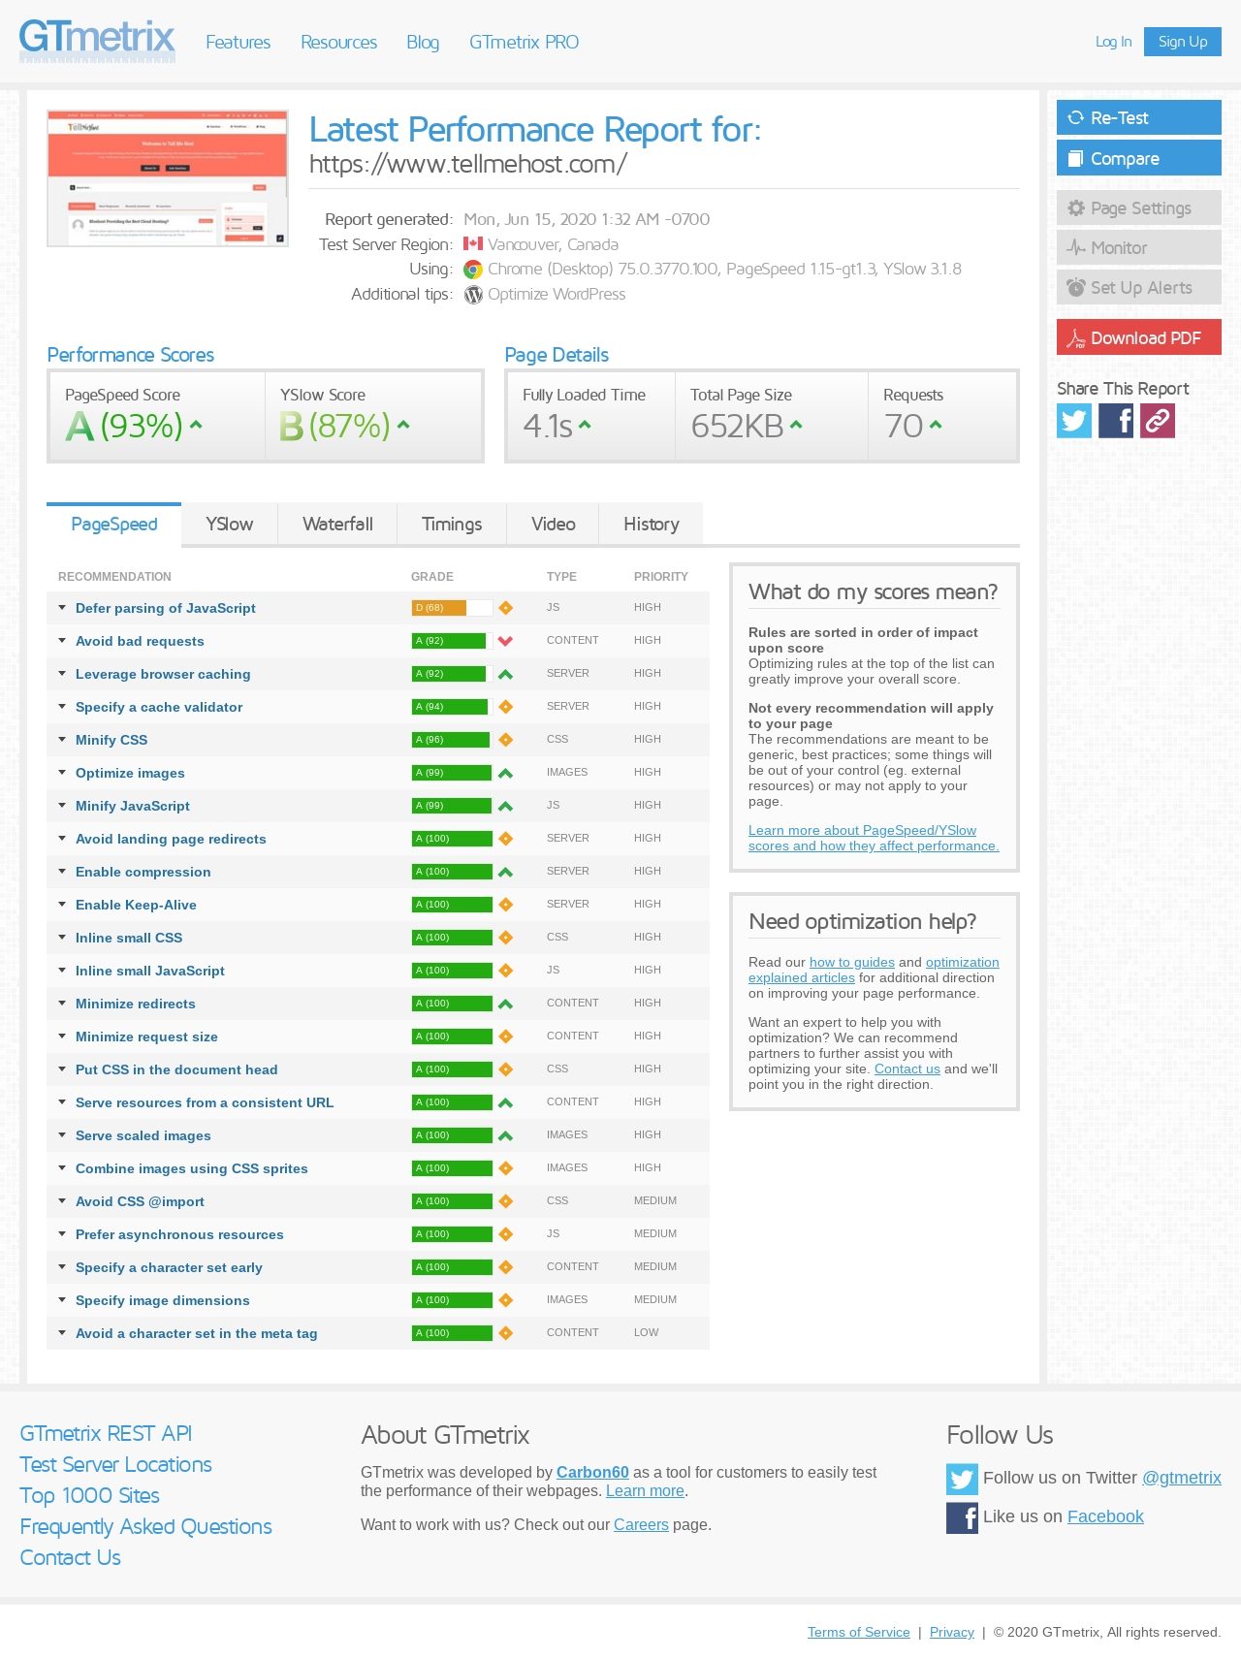1241x1659 pixels.
Task: Click the green arrow next to YSlow Score 87%
Action: click(x=403, y=425)
